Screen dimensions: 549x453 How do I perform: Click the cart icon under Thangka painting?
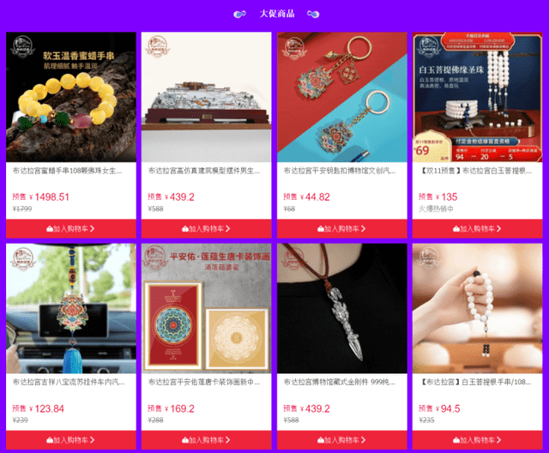185,440
